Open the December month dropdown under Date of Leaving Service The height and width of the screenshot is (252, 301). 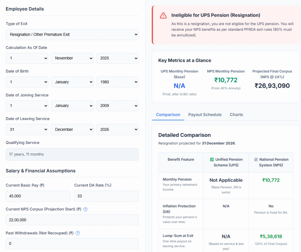72,129
